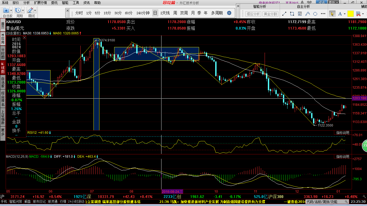
Task: Select the 60分 period
Action: pos(129,13)
